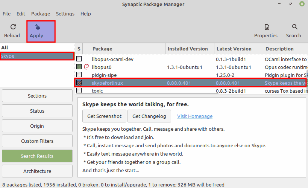Viewport: 308px width, 188px height.
Task: Open the Visit Homepage link
Action: (195, 116)
